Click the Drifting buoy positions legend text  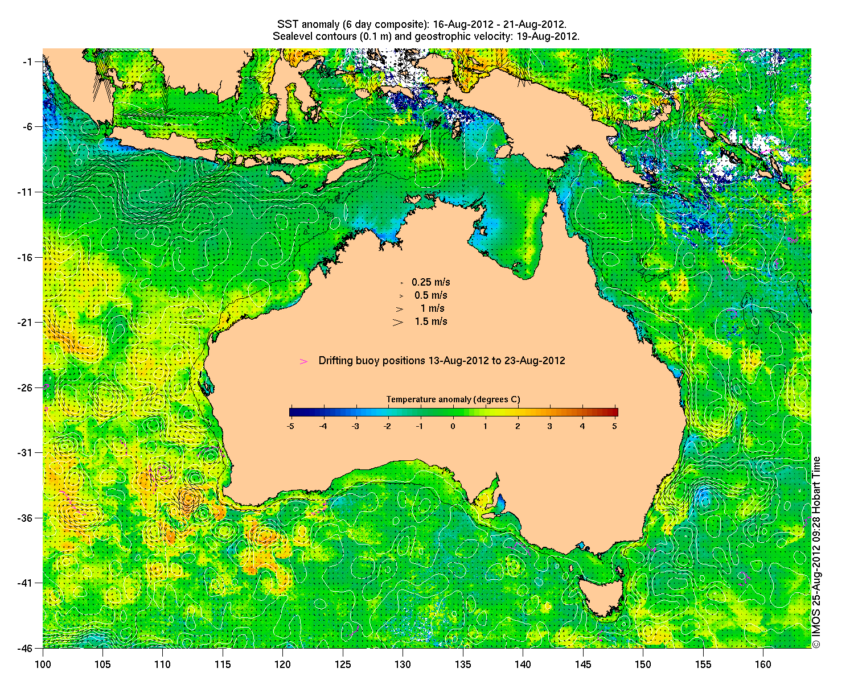(x=442, y=361)
